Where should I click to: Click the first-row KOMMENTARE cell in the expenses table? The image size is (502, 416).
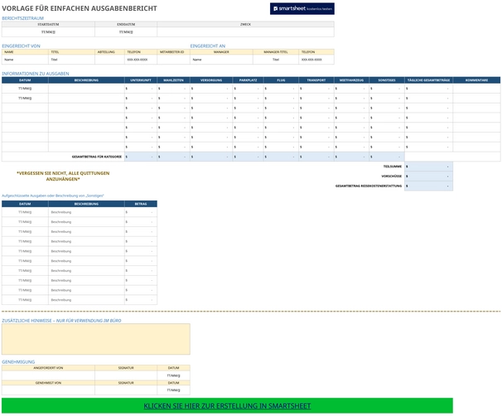point(476,89)
